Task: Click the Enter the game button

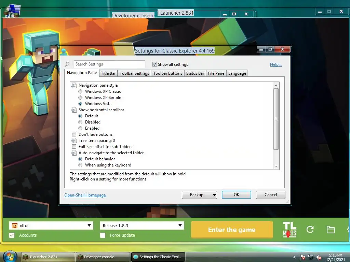Action: click(232, 230)
